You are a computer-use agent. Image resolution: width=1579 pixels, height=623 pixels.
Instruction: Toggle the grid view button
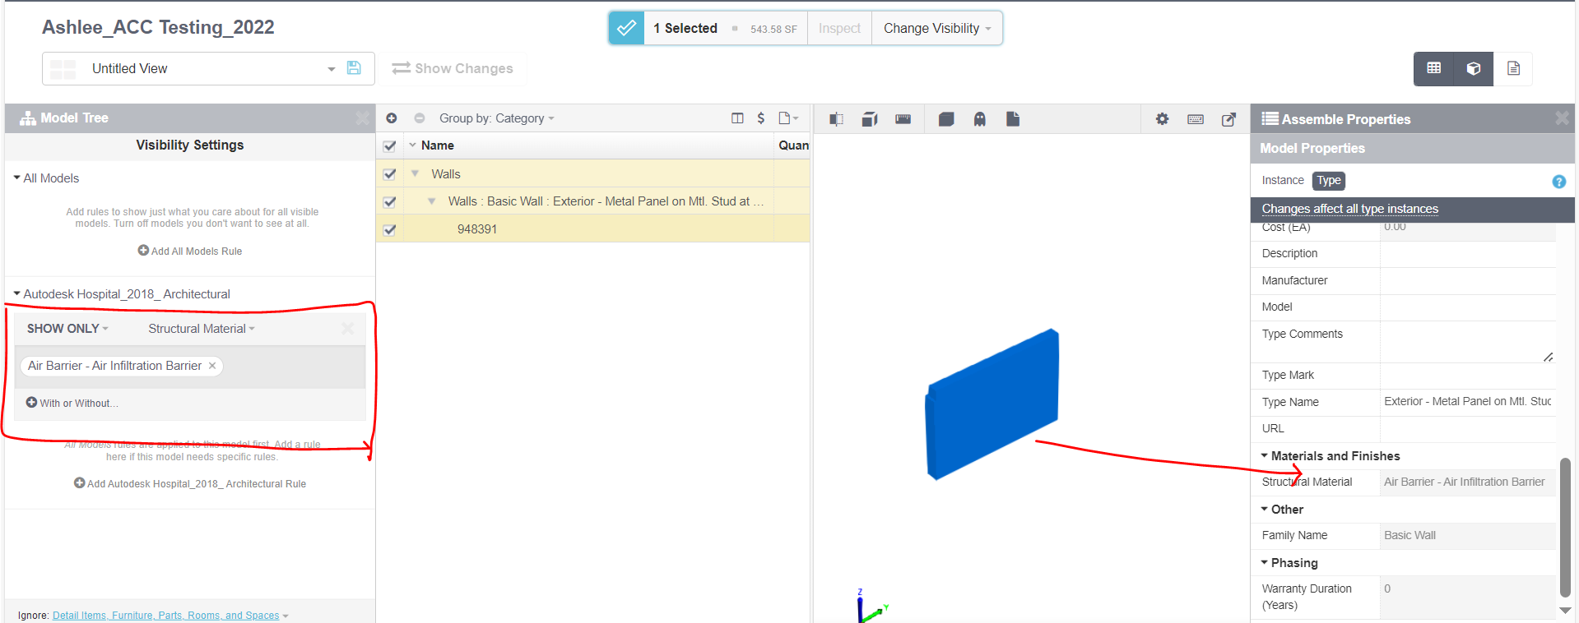coord(1433,68)
